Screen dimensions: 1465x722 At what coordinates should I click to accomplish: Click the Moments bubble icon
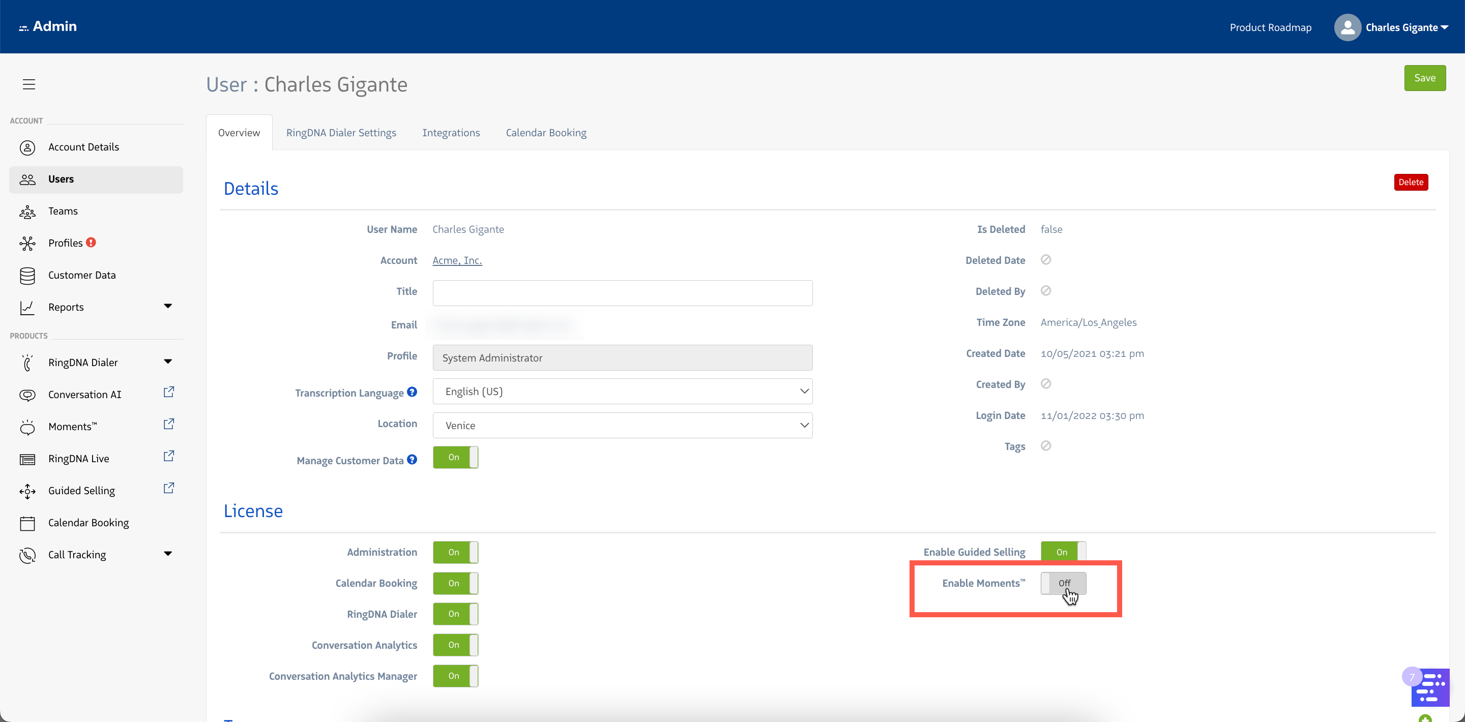tap(27, 427)
